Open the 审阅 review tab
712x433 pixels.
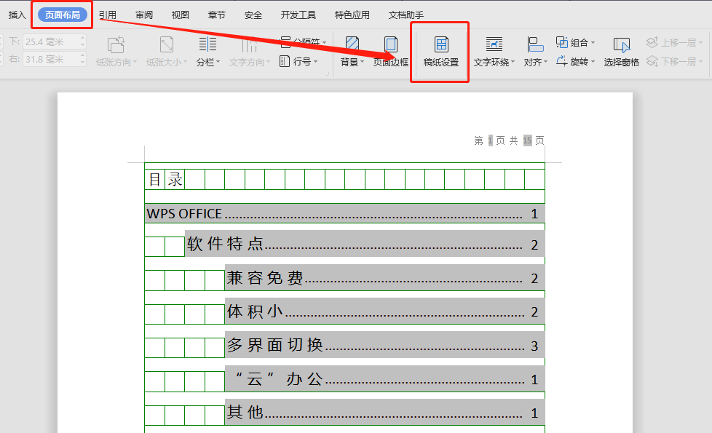[x=144, y=15]
